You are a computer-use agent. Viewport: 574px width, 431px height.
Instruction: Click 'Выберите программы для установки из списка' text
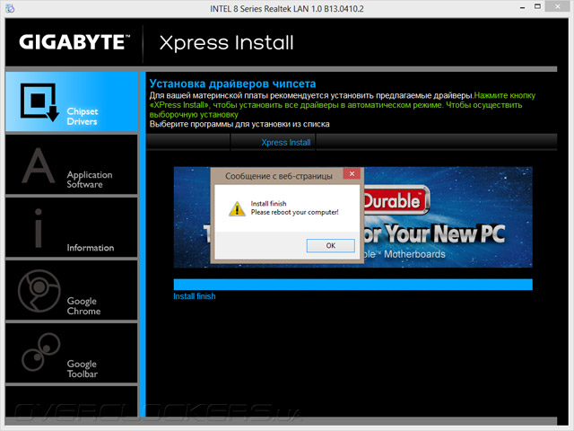point(239,124)
